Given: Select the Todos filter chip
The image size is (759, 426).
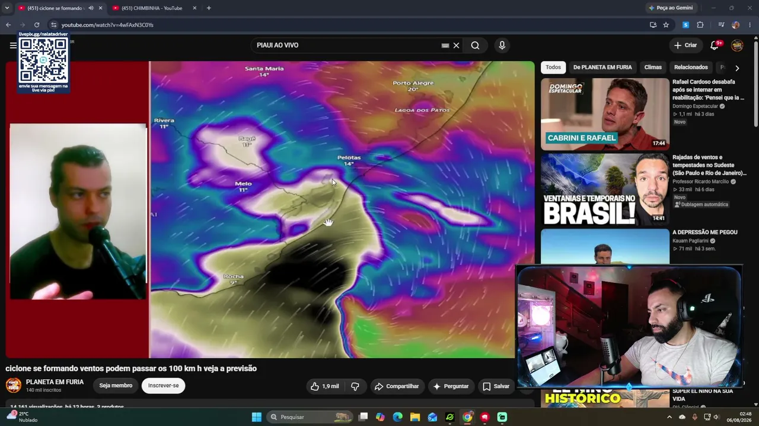Looking at the screenshot, I should [553, 67].
